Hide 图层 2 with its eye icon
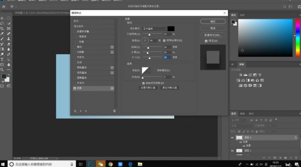 coord(232,138)
